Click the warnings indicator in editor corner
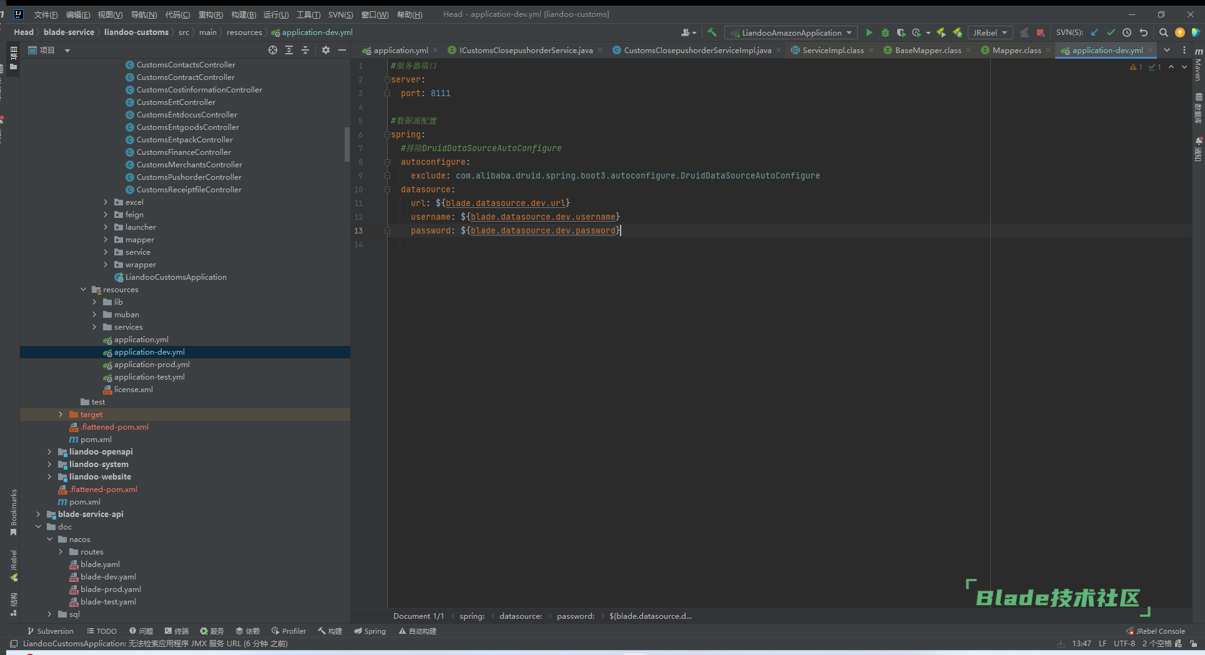1205x655 pixels. pos(1136,67)
